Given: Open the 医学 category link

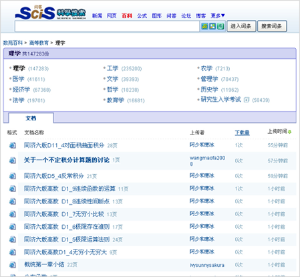Looking at the screenshot, I should [x=19, y=79].
